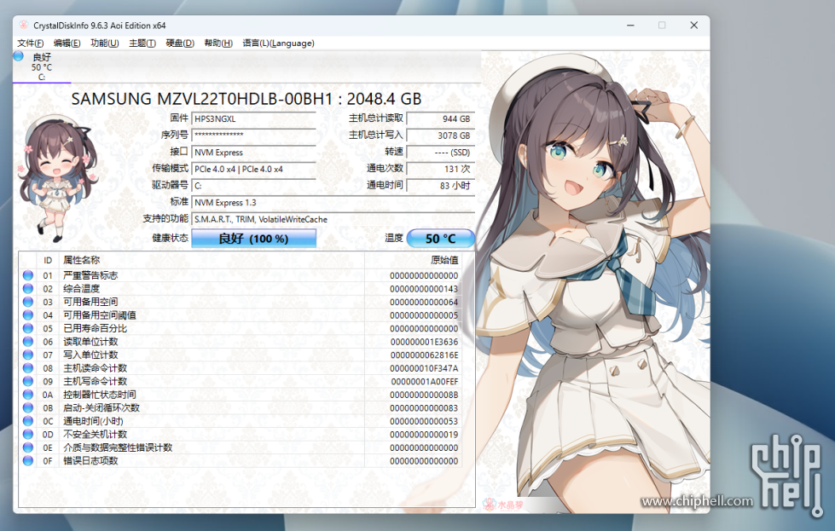Select the 已用寿命百分比 attribute name
The width and height of the screenshot is (835, 531).
point(96,328)
